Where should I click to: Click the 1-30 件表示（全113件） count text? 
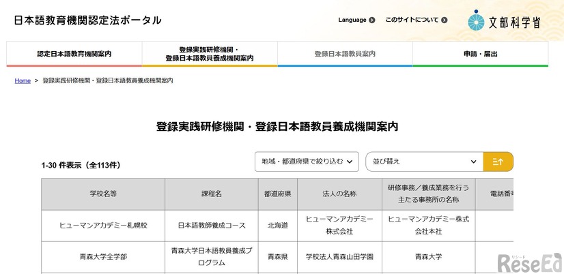tap(81, 166)
